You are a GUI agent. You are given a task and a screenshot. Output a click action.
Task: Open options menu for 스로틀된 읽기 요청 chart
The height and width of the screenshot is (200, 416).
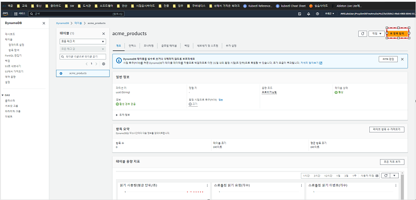tap(301, 185)
